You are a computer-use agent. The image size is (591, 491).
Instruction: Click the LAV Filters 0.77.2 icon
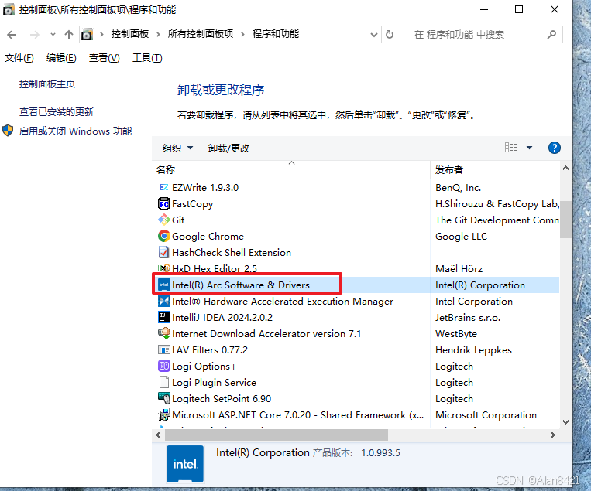click(x=163, y=349)
